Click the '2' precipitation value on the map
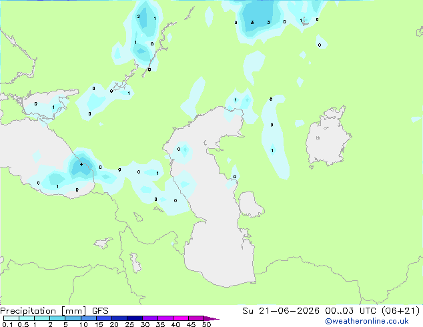Screen dimensions: 423x327 click(138, 17)
